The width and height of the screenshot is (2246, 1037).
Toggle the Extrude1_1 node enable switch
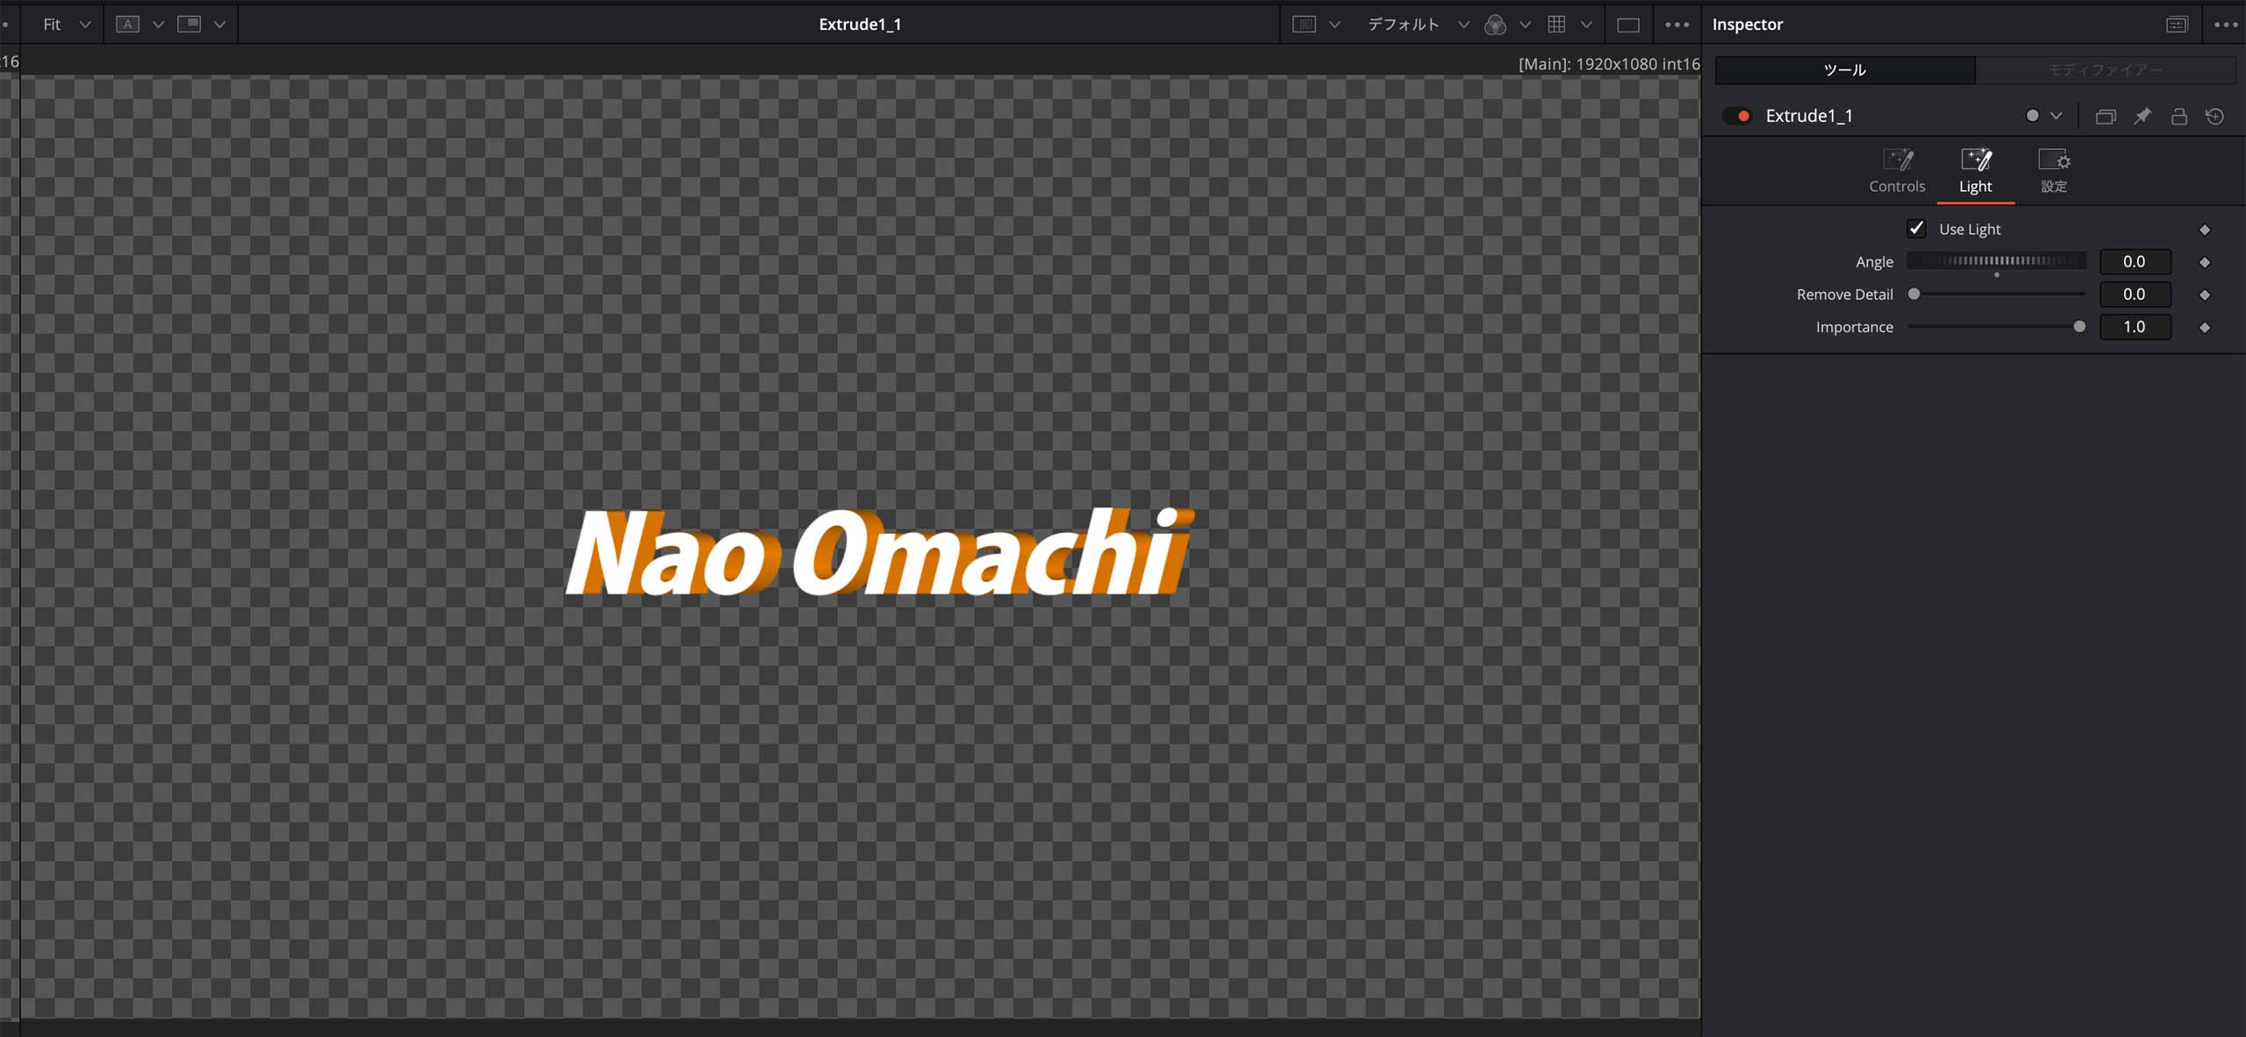[1737, 116]
